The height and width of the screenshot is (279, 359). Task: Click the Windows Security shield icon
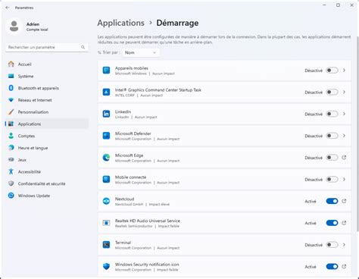(x=106, y=266)
